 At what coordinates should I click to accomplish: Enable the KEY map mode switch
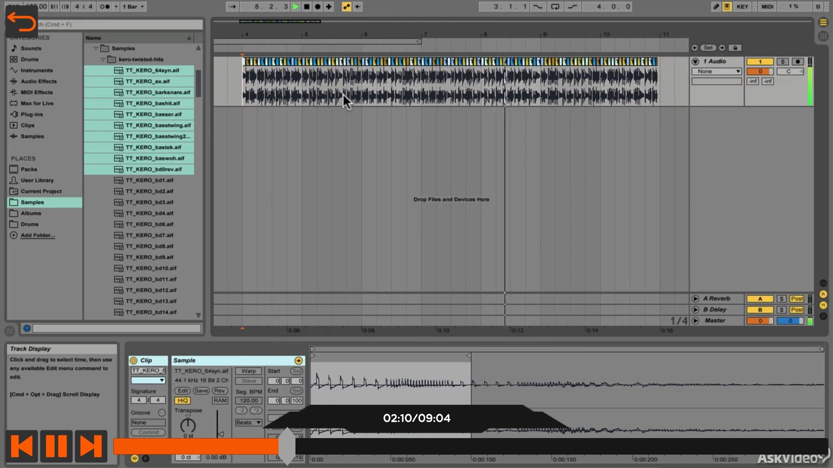coord(742,6)
